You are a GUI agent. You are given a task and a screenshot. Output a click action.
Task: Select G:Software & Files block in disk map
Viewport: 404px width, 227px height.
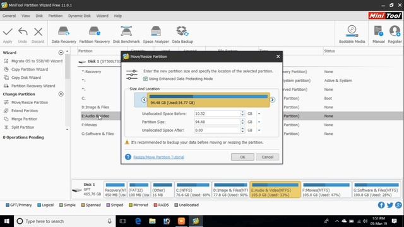(x=376, y=190)
